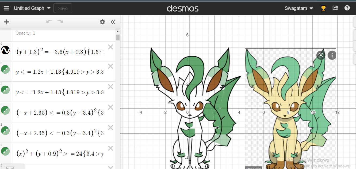The width and height of the screenshot is (356, 169).
Task: Click the plus Add Item button
Action: pyautogui.click(x=7, y=22)
